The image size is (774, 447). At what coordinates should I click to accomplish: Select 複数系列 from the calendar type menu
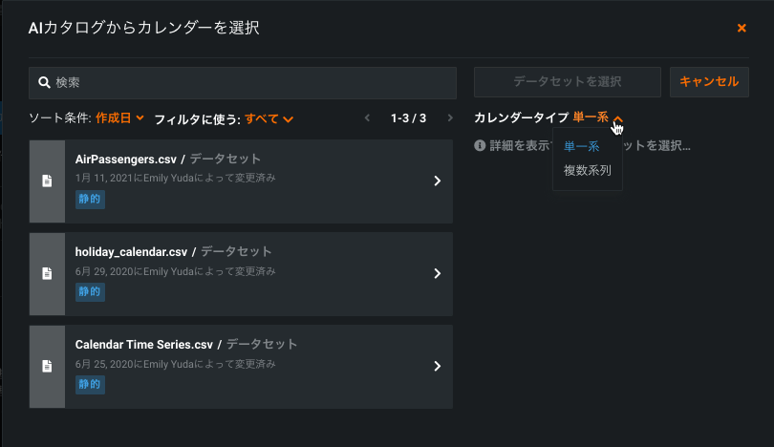[587, 171]
